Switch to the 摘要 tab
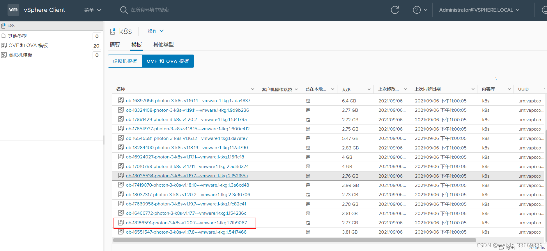The image size is (547, 251). pyautogui.click(x=115, y=45)
